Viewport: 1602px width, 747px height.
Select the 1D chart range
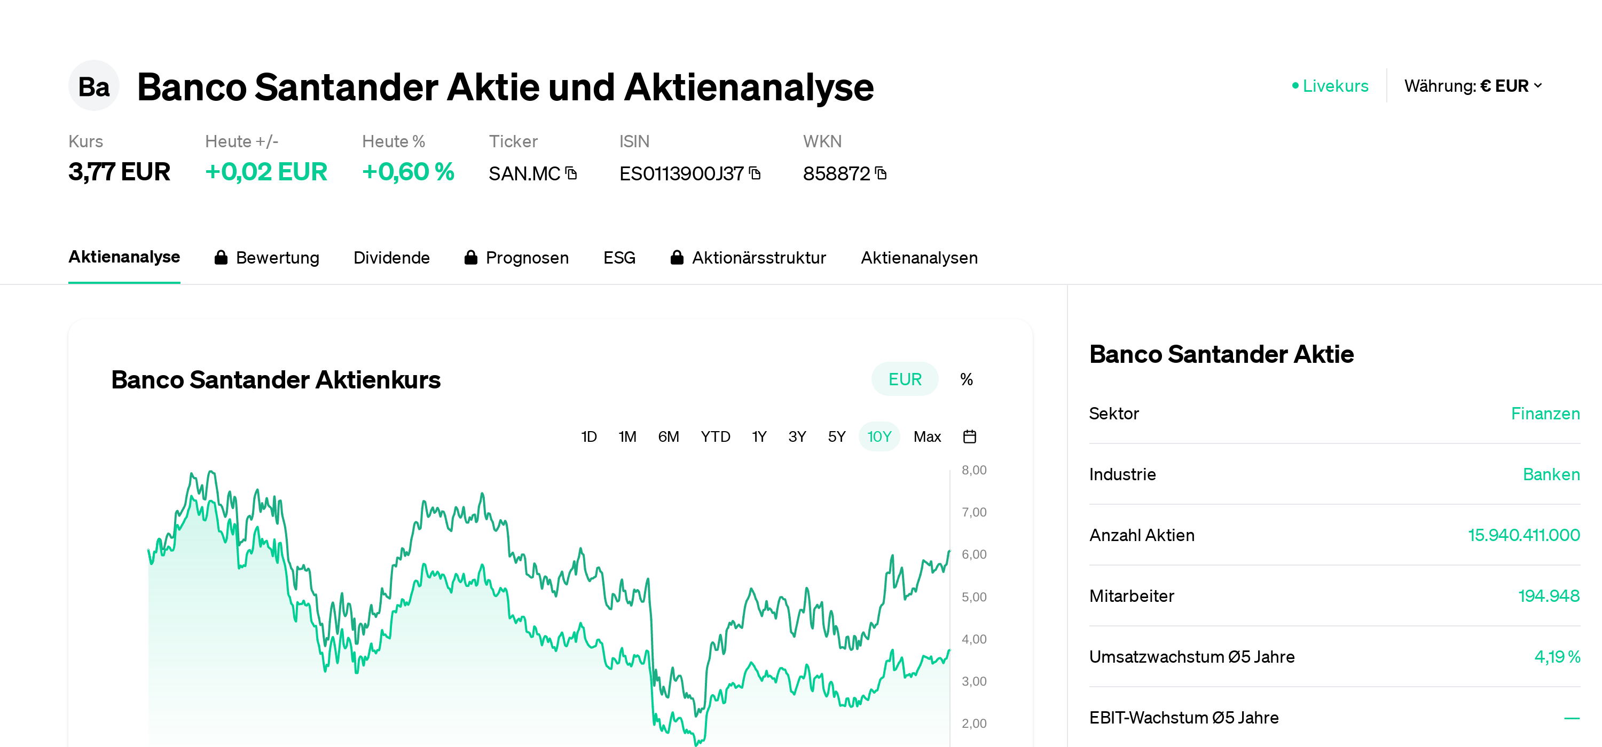point(588,437)
